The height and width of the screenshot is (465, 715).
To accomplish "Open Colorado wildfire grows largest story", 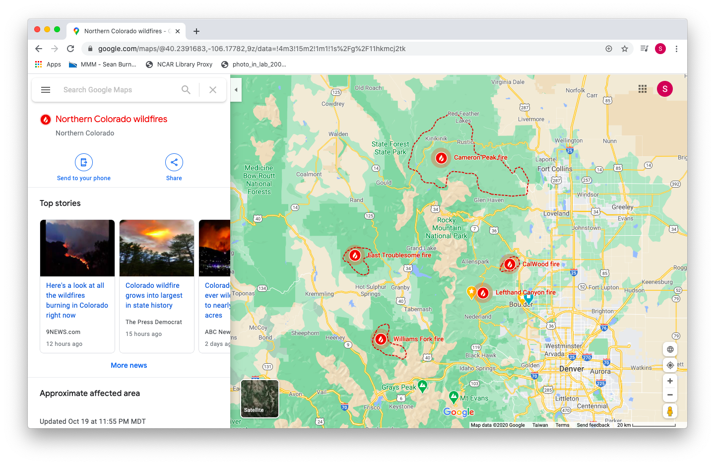I will (154, 295).
